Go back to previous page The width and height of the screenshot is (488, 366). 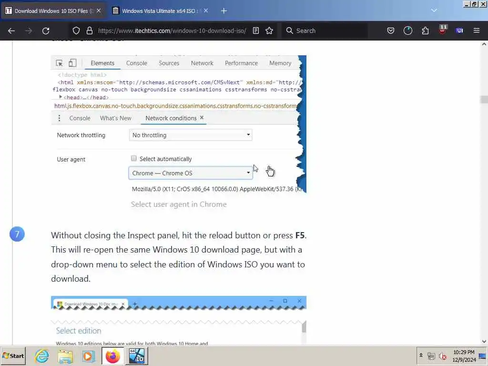[11, 30]
